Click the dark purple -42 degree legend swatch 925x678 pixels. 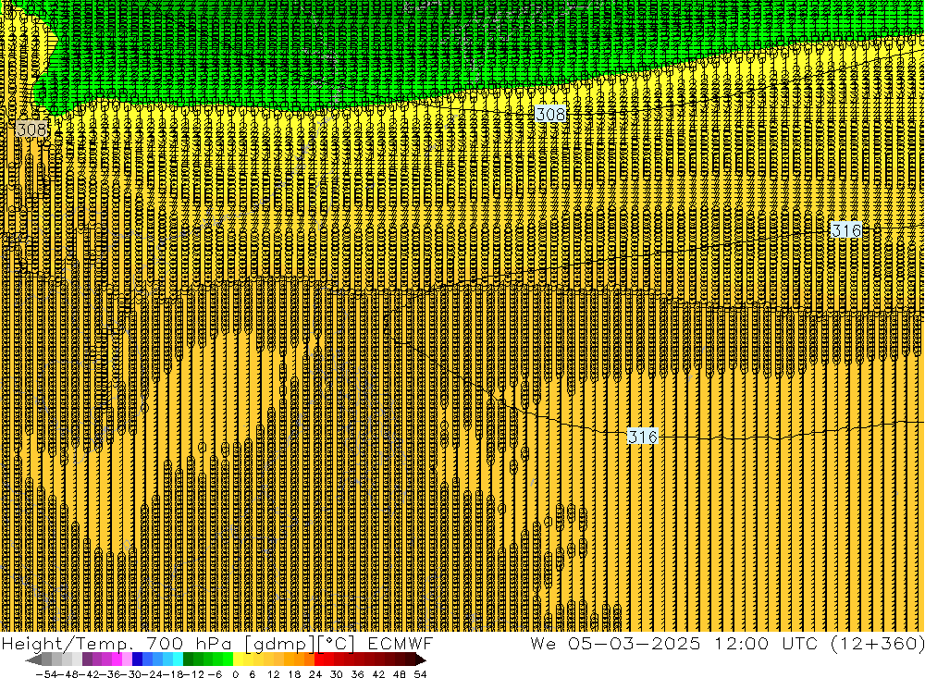tap(87, 660)
